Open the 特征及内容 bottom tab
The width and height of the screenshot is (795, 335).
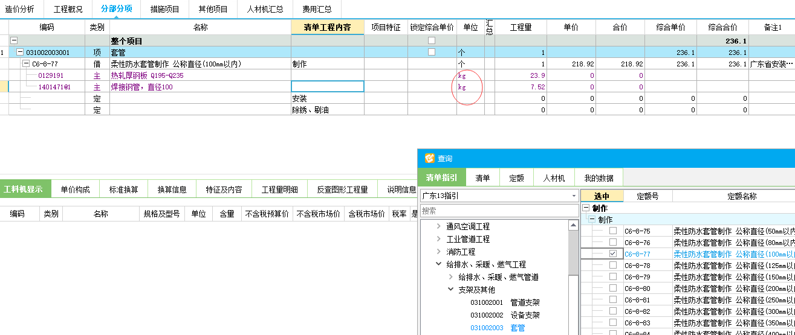[x=224, y=190]
